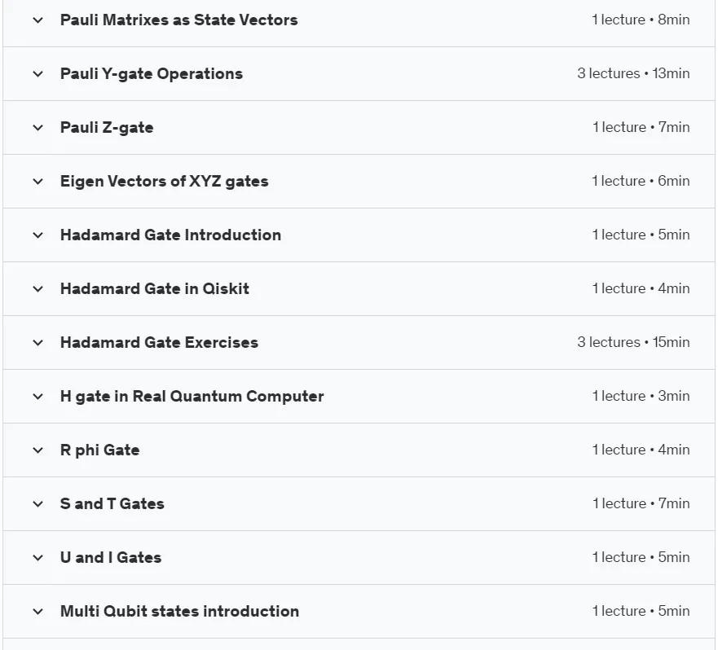Click the 3 lectures • 13min label

click(633, 73)
